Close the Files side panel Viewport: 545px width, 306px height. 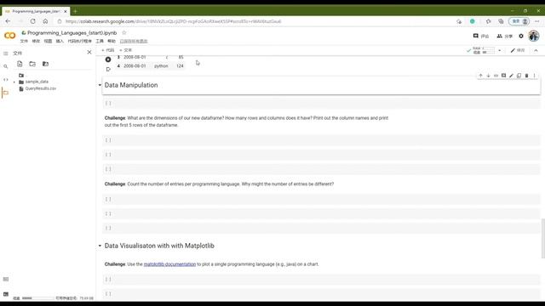point(89,52)
